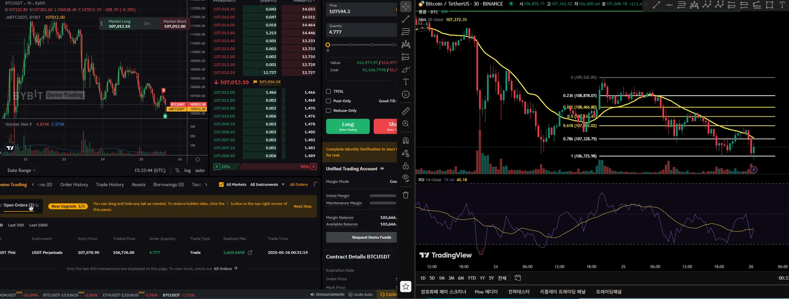This screenshot has width=789, height=299.
Task: Click Request Demo Funds button
Action: [x=362, y=237]
